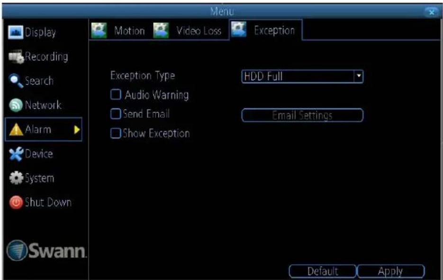Open the Display menu item
The height and width of the screenshot is (280, 443).
[x=40, y=32]
